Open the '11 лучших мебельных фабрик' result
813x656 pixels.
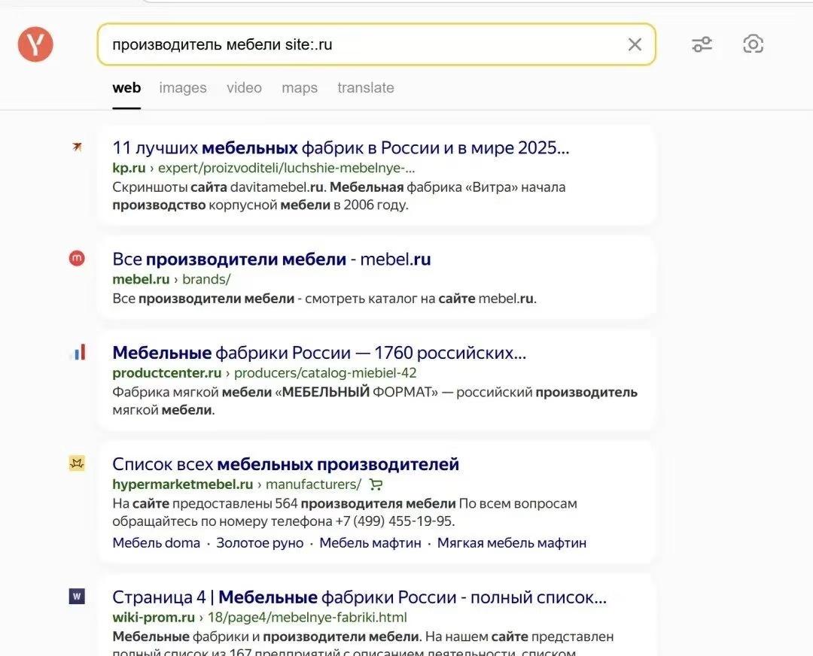[341, 147]
